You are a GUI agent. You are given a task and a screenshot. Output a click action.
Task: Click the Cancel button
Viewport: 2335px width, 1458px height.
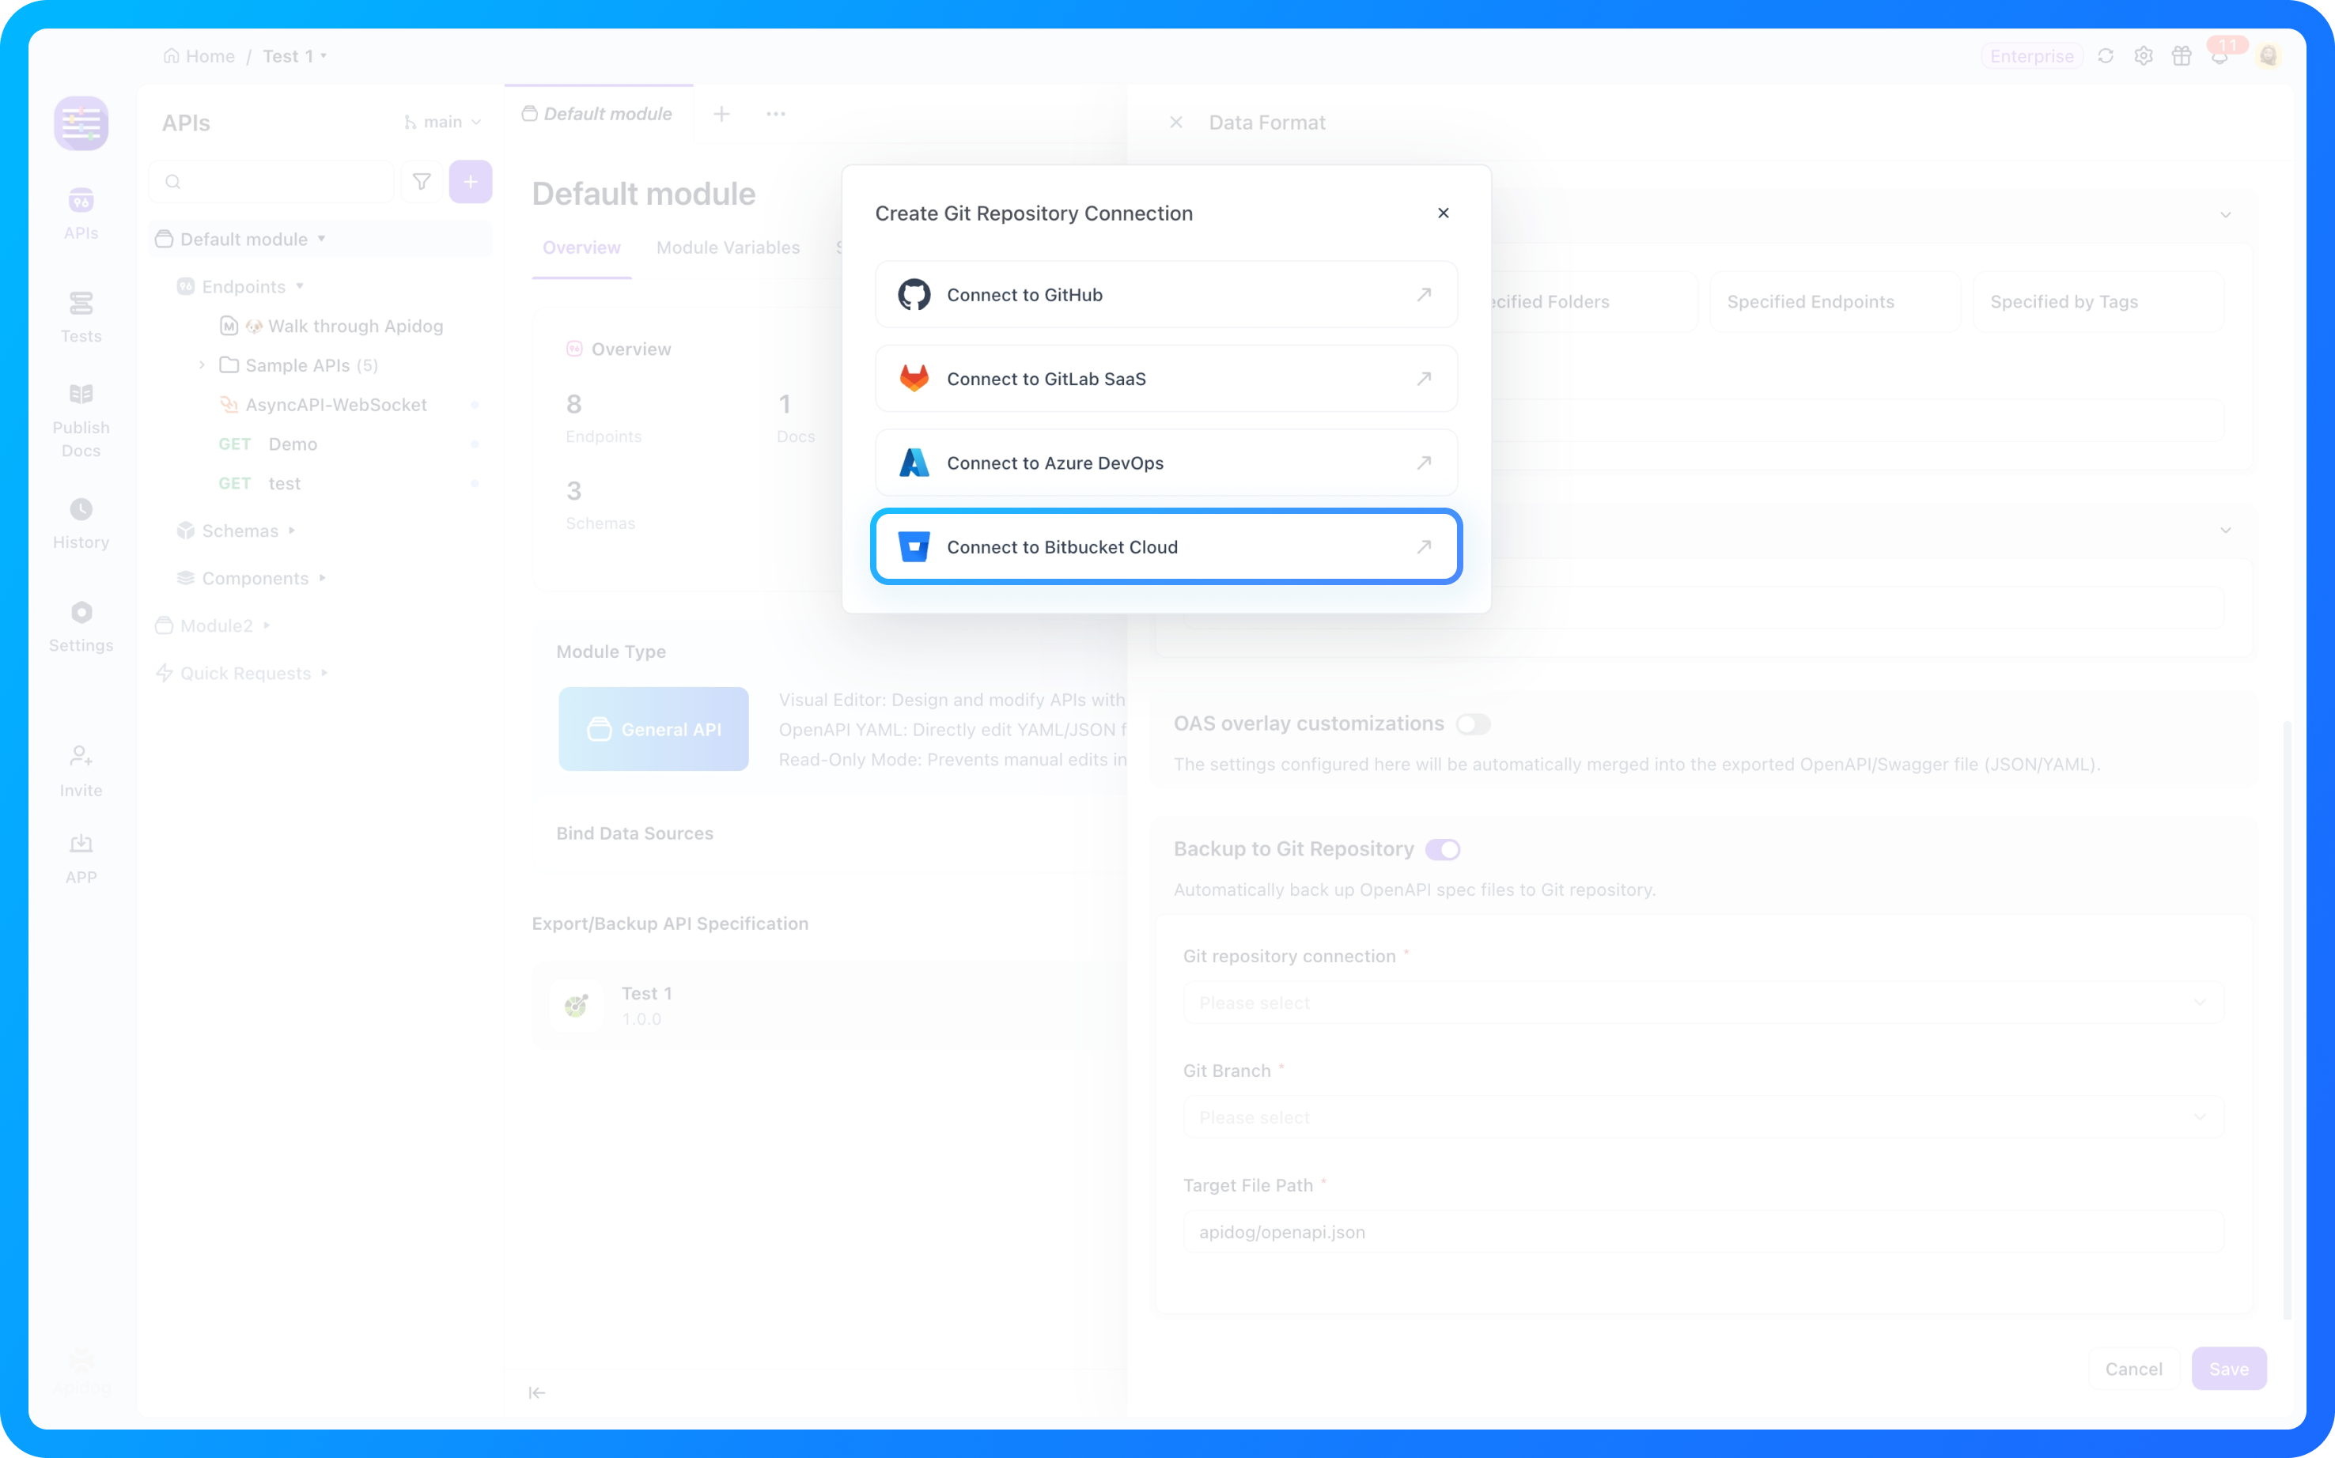(x=2133, y=1369)
